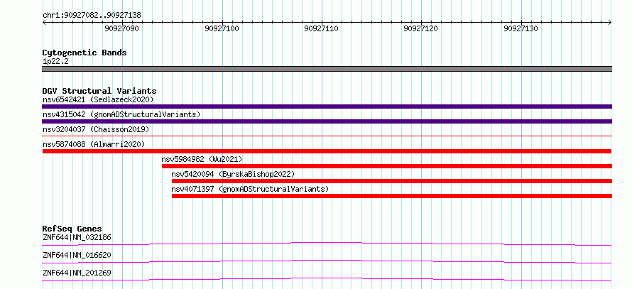This screenshot has width=632, height=289.
Task: Select the purple bar under nsv6542421
Action: (x=327, y=107)
